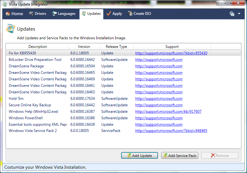Viewport: 247px width, 173px height.
Task: Click version 6.0.1.18005 cell
Action: [x=80, y=53]
